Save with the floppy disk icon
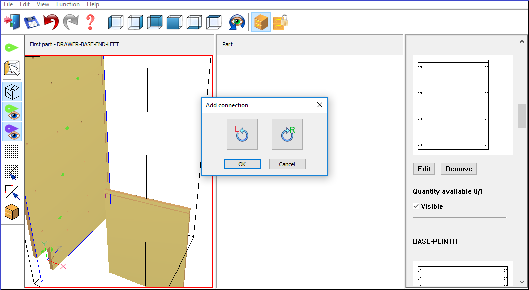Screen dimensions: 529x290 (32, 22)
